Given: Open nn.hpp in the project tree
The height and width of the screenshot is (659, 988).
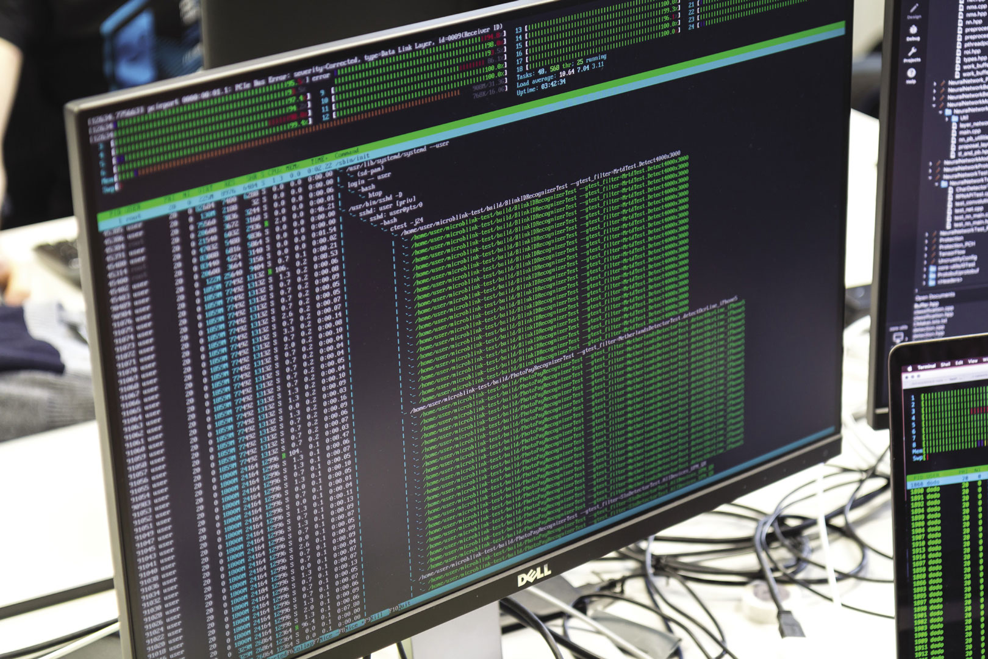Looking at the screenshot, I should coord(974,21).
